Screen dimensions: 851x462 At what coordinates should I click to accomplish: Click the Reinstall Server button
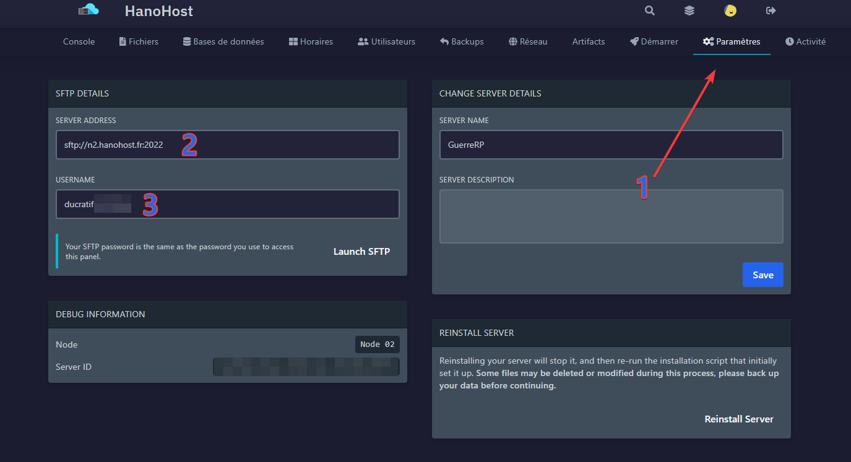(739, 419)
